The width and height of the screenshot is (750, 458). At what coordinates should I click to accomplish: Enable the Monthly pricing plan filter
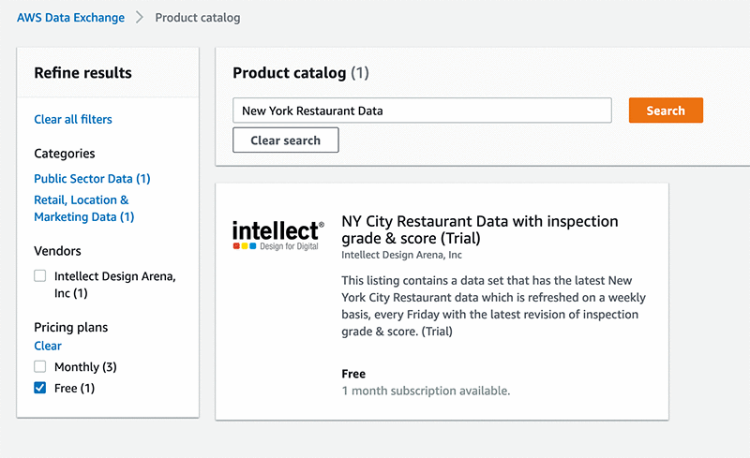click(x=40, y=367)
